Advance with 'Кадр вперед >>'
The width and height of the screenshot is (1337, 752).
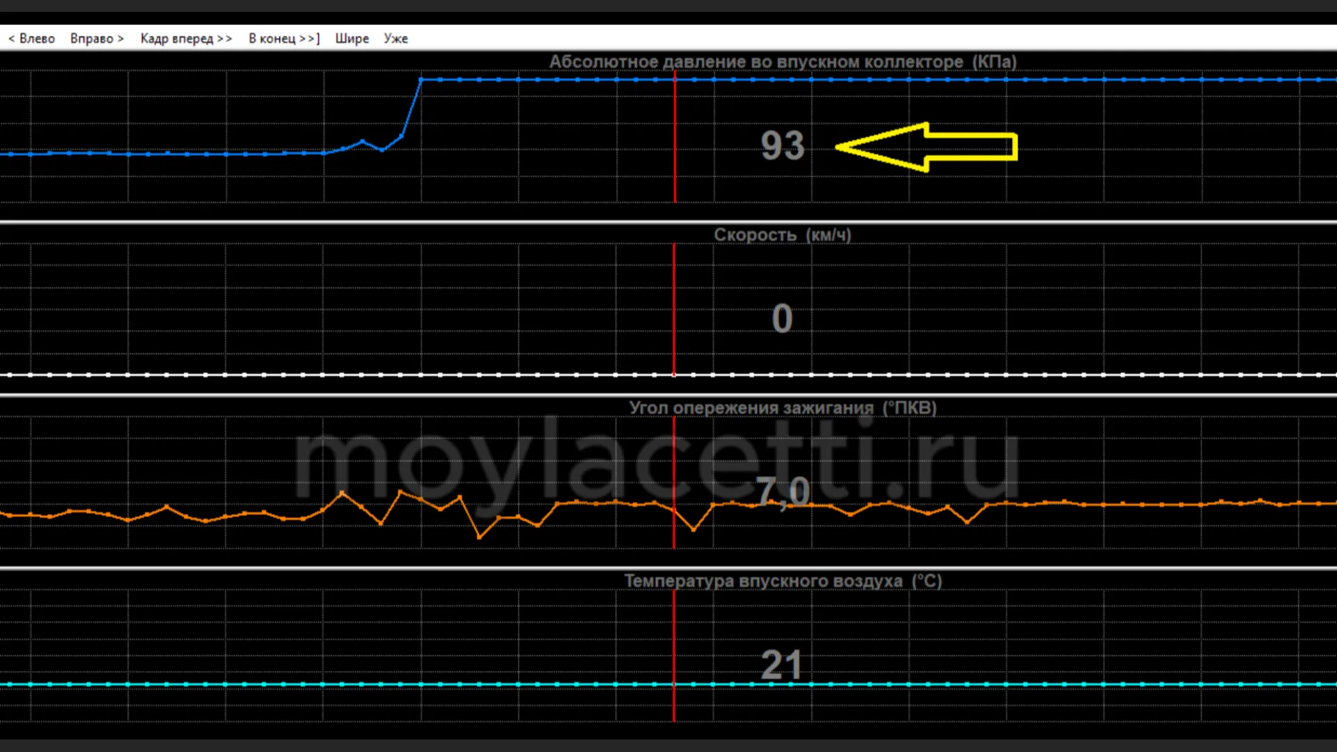pyautogui.click(x=186, y=38)
